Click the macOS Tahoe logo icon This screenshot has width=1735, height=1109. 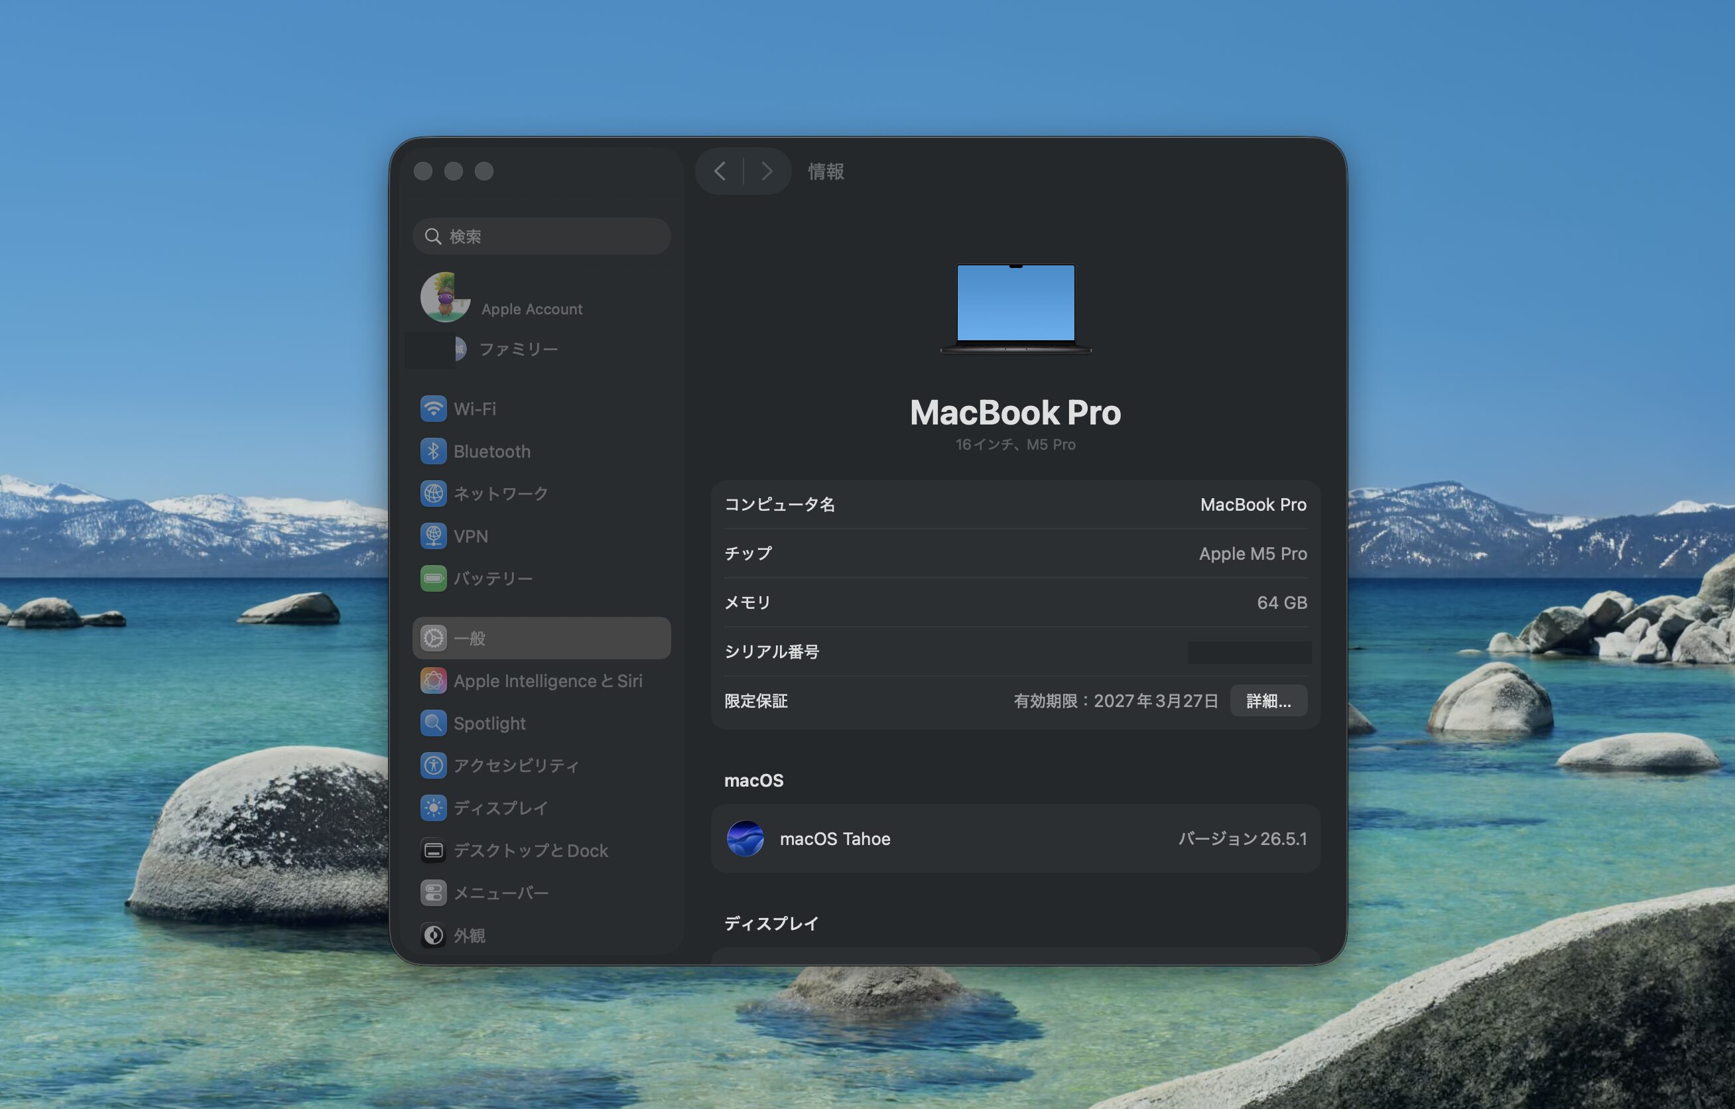click(745, 839)
